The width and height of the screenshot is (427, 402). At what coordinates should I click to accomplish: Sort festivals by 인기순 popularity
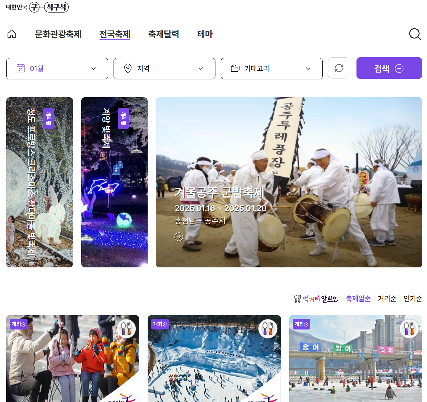[x=412, y=298]
